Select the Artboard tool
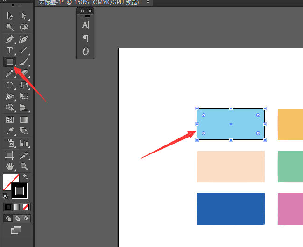 coord(10,155)
